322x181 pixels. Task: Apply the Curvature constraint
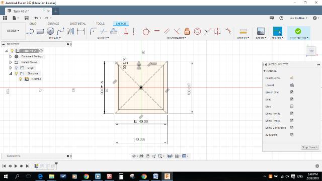(228, 31)
